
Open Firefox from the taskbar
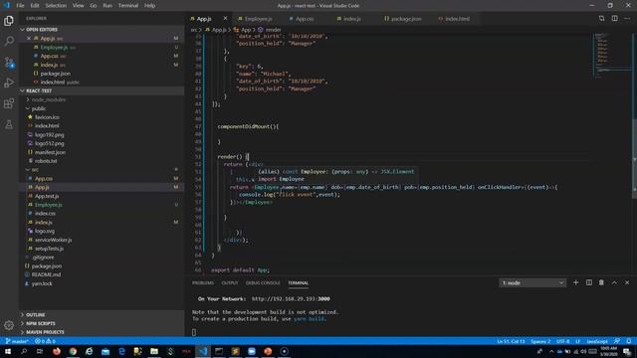[57, 351]
